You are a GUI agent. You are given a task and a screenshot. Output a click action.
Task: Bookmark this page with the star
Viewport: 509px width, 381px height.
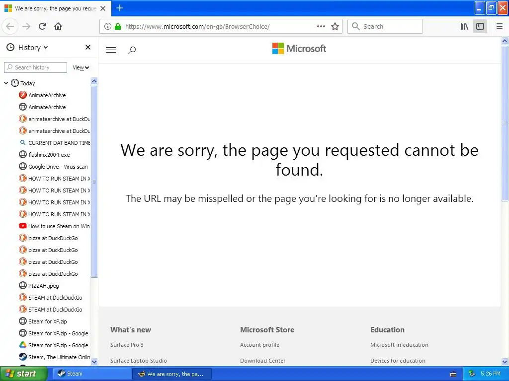tap(335, 27)
